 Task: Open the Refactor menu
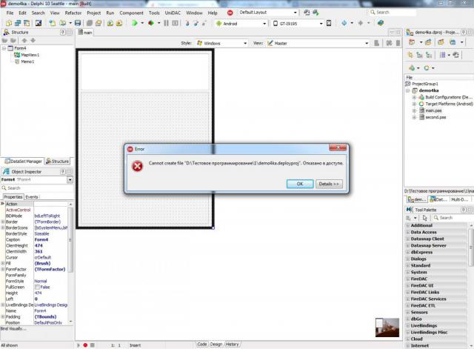[73, 13]
